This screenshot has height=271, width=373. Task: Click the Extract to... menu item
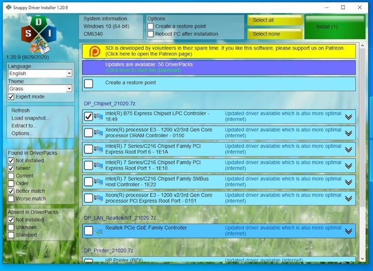click(x=24, y=126)
